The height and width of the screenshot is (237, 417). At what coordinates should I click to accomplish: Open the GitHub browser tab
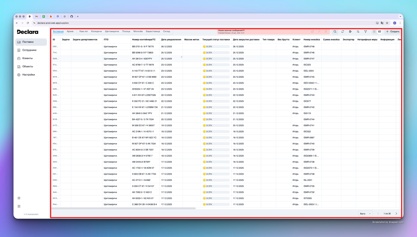(x=72, y=16)
